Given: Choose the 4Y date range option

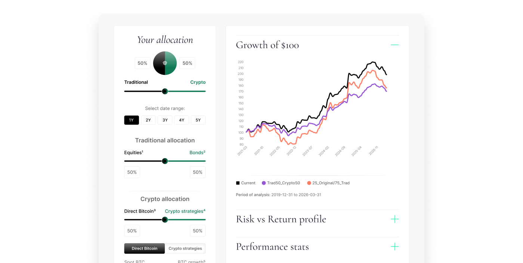Looking at the screenshot, I should [182, 120].
